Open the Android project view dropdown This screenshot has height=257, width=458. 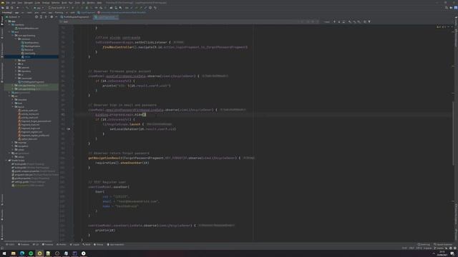pyautogui.click(x=13, y=17)
